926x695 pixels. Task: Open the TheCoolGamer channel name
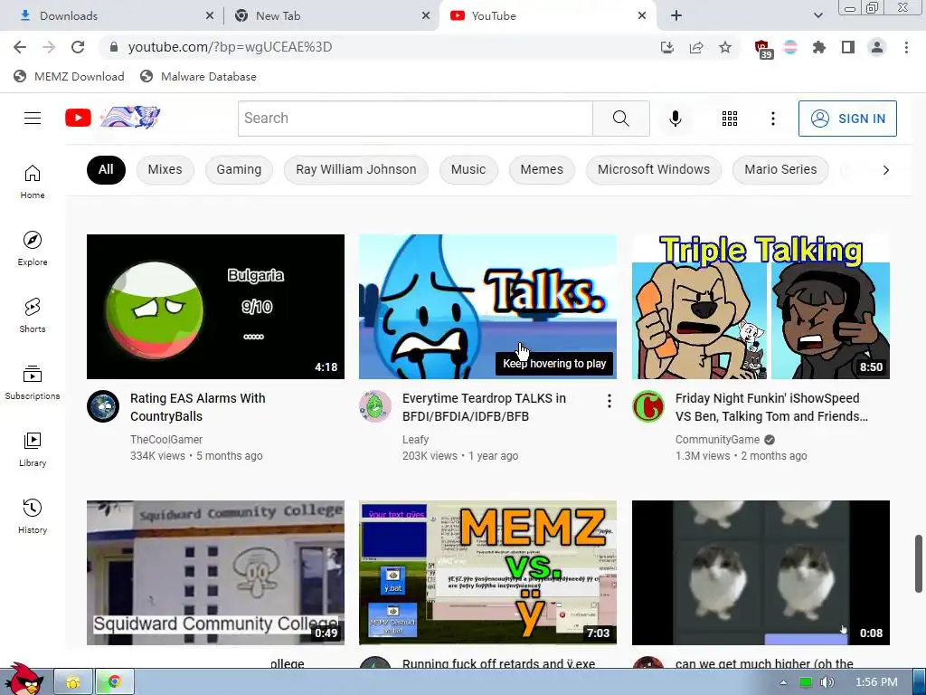point(166,440)
